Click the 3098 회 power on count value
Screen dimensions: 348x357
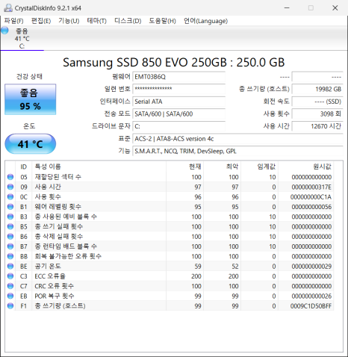pyautogui.click(x=317, y=114)
